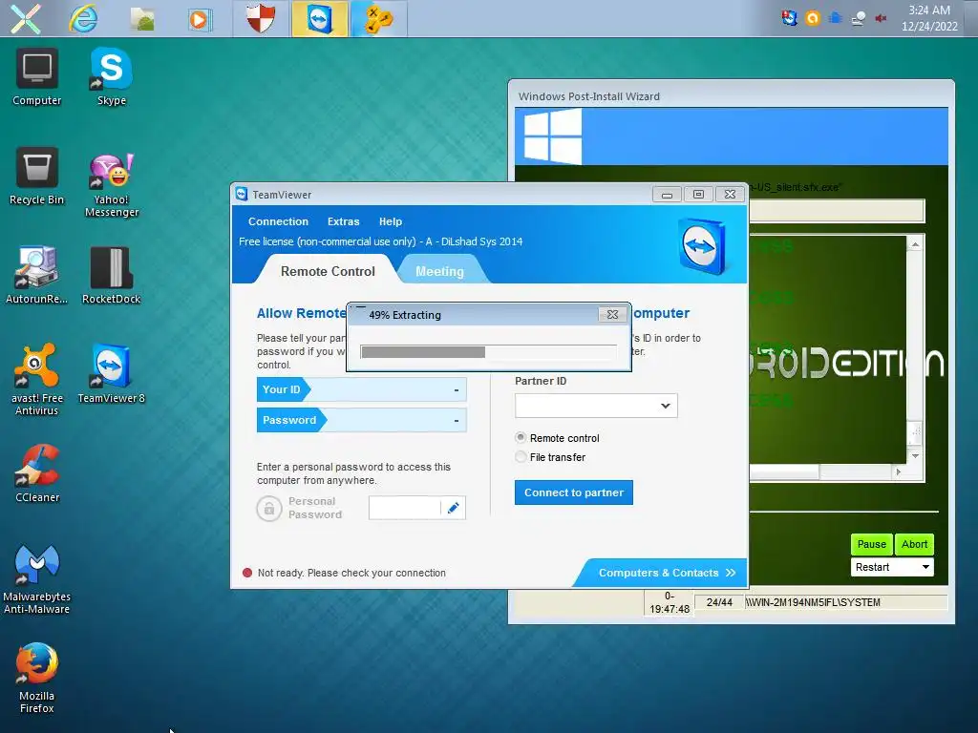Select the red shield taskbar button
This screenshot has height=733, width=978.
[x=261, y=18]
